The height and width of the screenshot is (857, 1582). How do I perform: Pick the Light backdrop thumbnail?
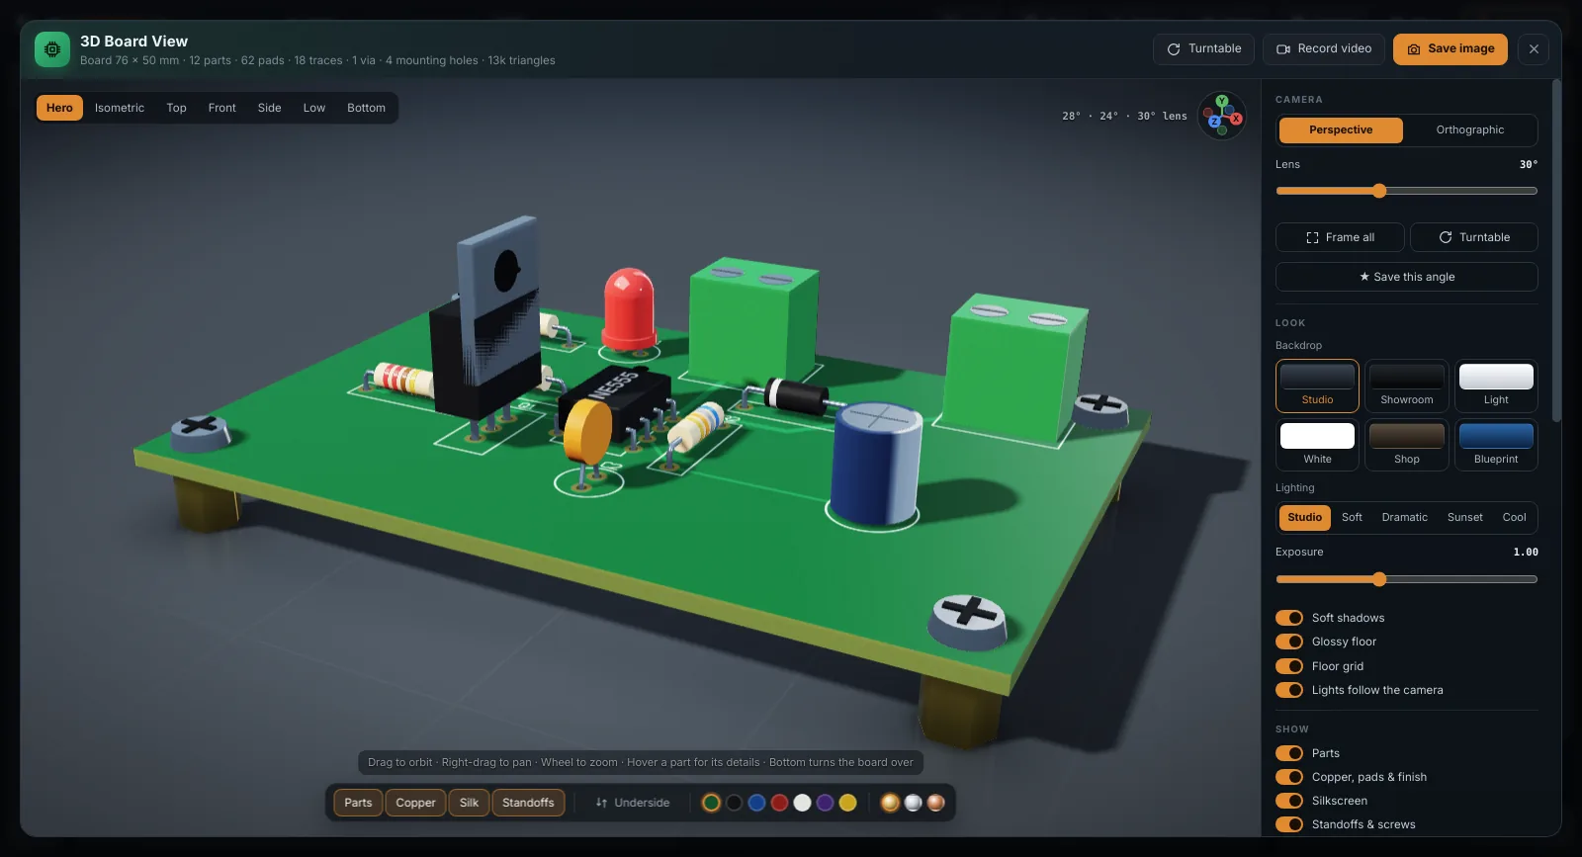point(1496,386)
